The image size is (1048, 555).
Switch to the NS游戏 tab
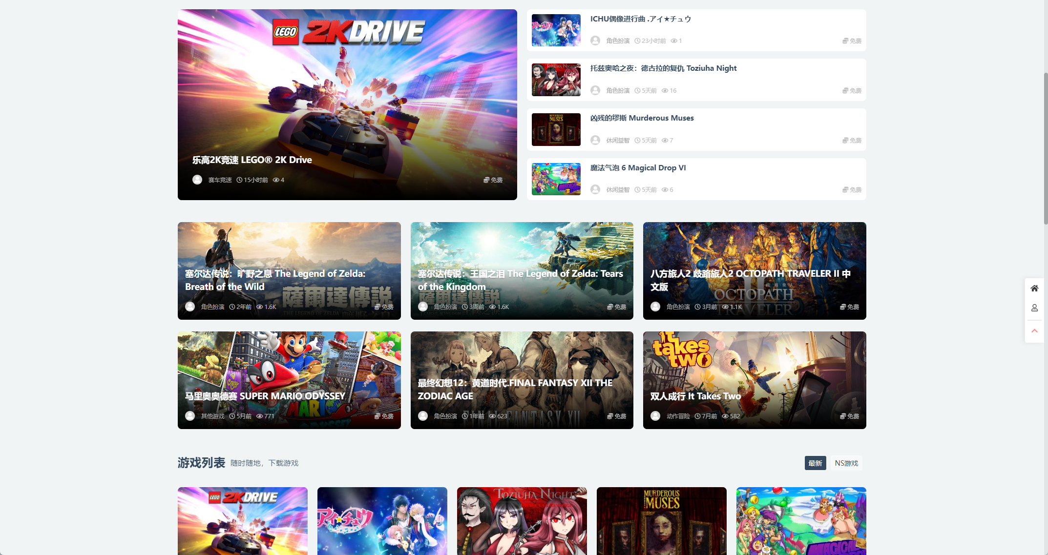[x=846, y=463]
